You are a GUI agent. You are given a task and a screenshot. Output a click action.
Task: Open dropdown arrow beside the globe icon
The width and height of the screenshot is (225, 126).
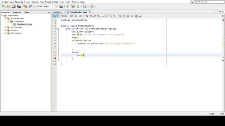point(64,6)
